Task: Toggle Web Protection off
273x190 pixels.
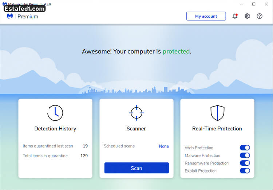Action: click(245, 148)
